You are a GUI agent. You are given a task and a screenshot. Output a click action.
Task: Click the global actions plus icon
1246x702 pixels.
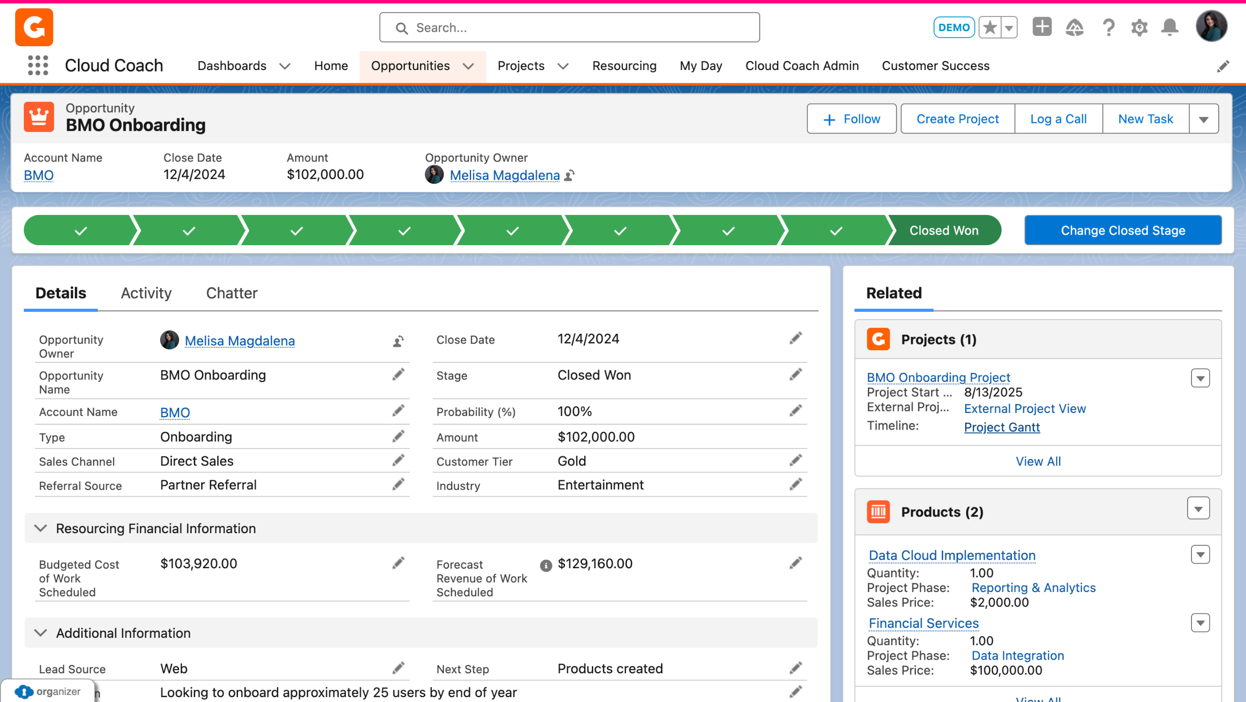[1042, 27]
